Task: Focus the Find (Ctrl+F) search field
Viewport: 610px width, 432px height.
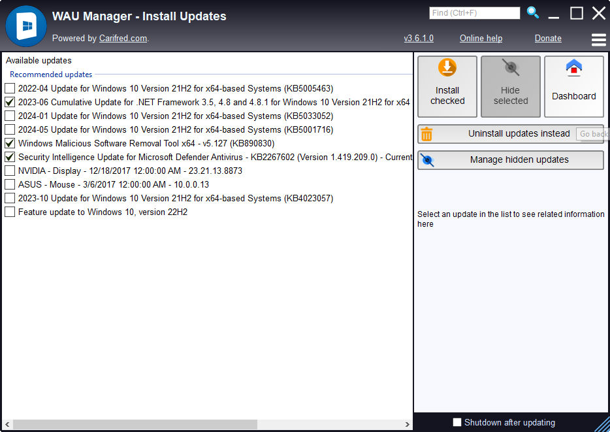Action: click(474, 13)
